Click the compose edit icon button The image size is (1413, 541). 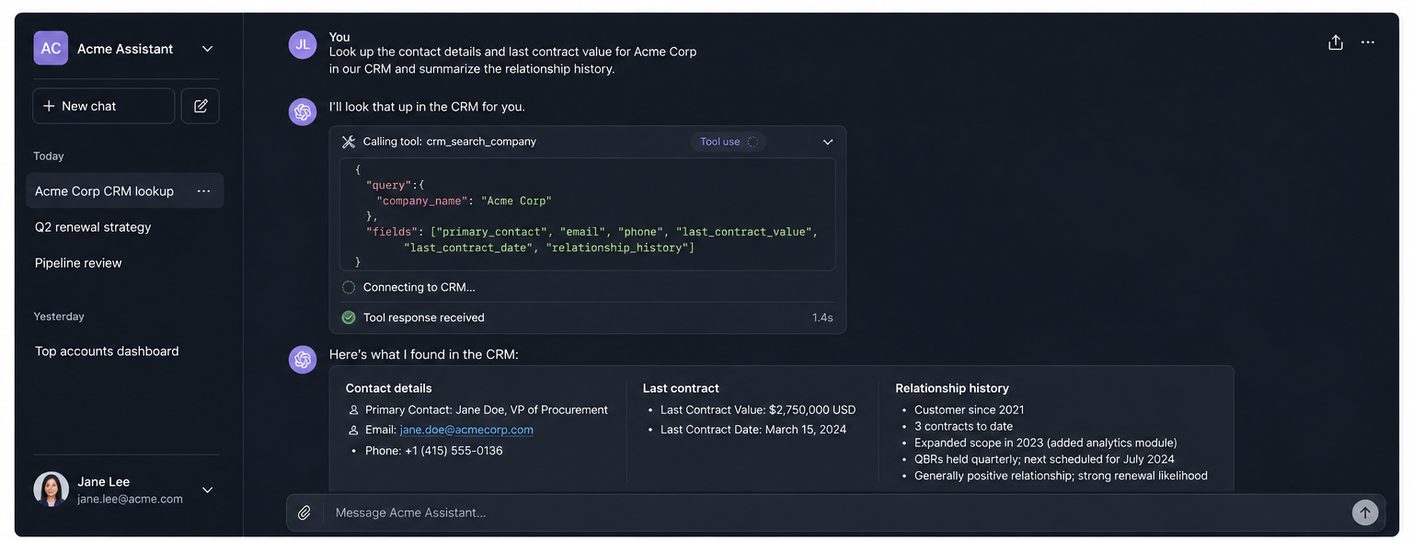(201, 106)
